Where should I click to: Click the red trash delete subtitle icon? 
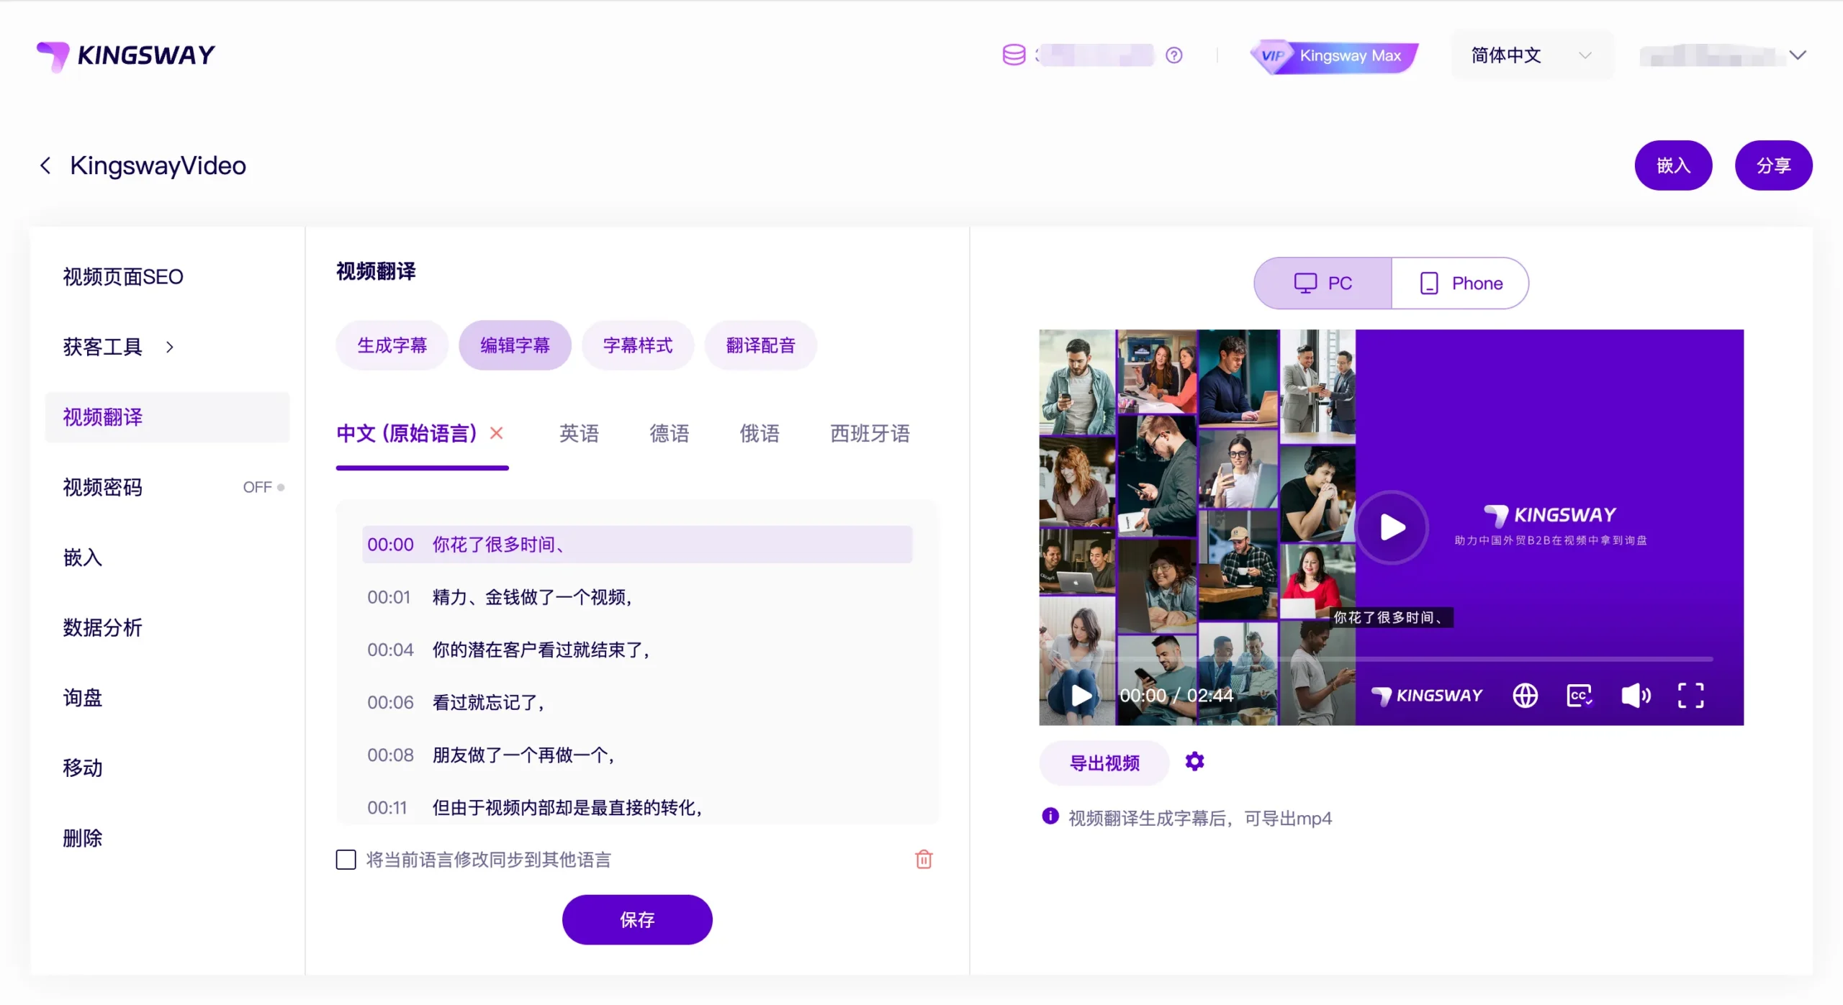(924, 859)
